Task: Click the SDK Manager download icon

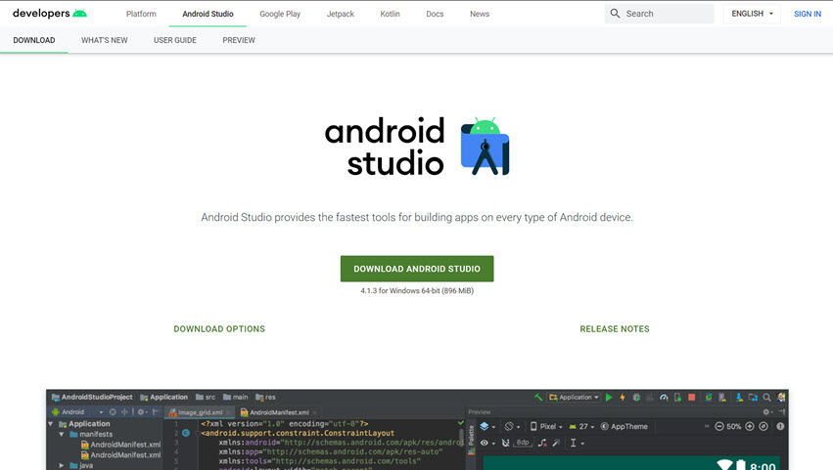Action: click(x=739, y=398)
